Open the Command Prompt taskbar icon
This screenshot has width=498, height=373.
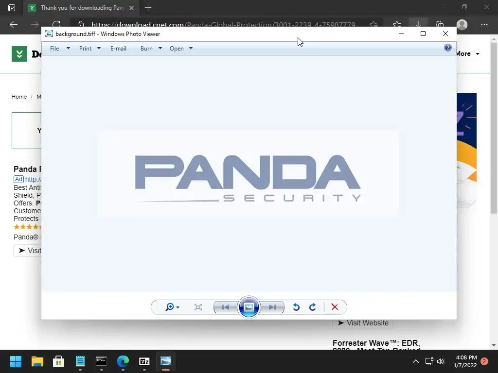click(x=101, y=361)
